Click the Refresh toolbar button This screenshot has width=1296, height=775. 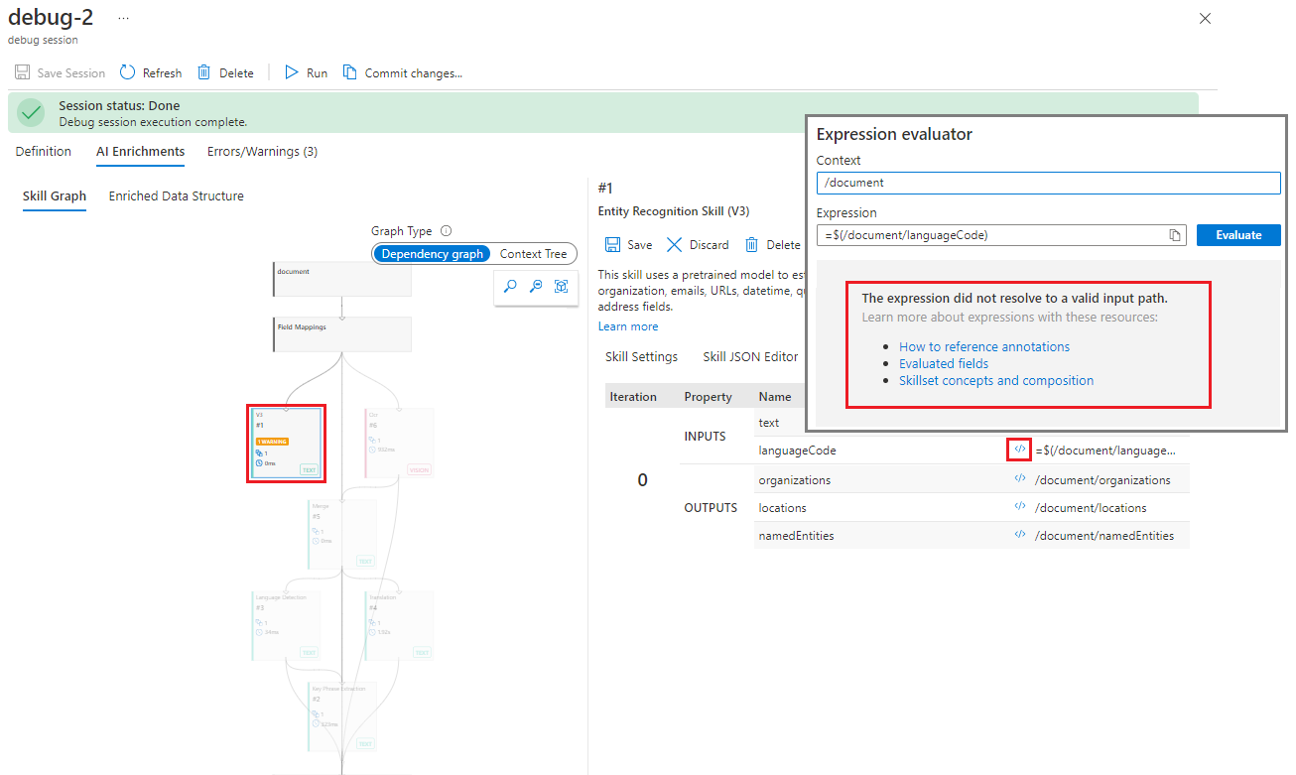(x=151, y=72)
